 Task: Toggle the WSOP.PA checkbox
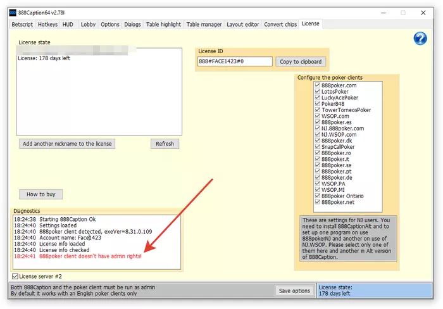[317, 184]
